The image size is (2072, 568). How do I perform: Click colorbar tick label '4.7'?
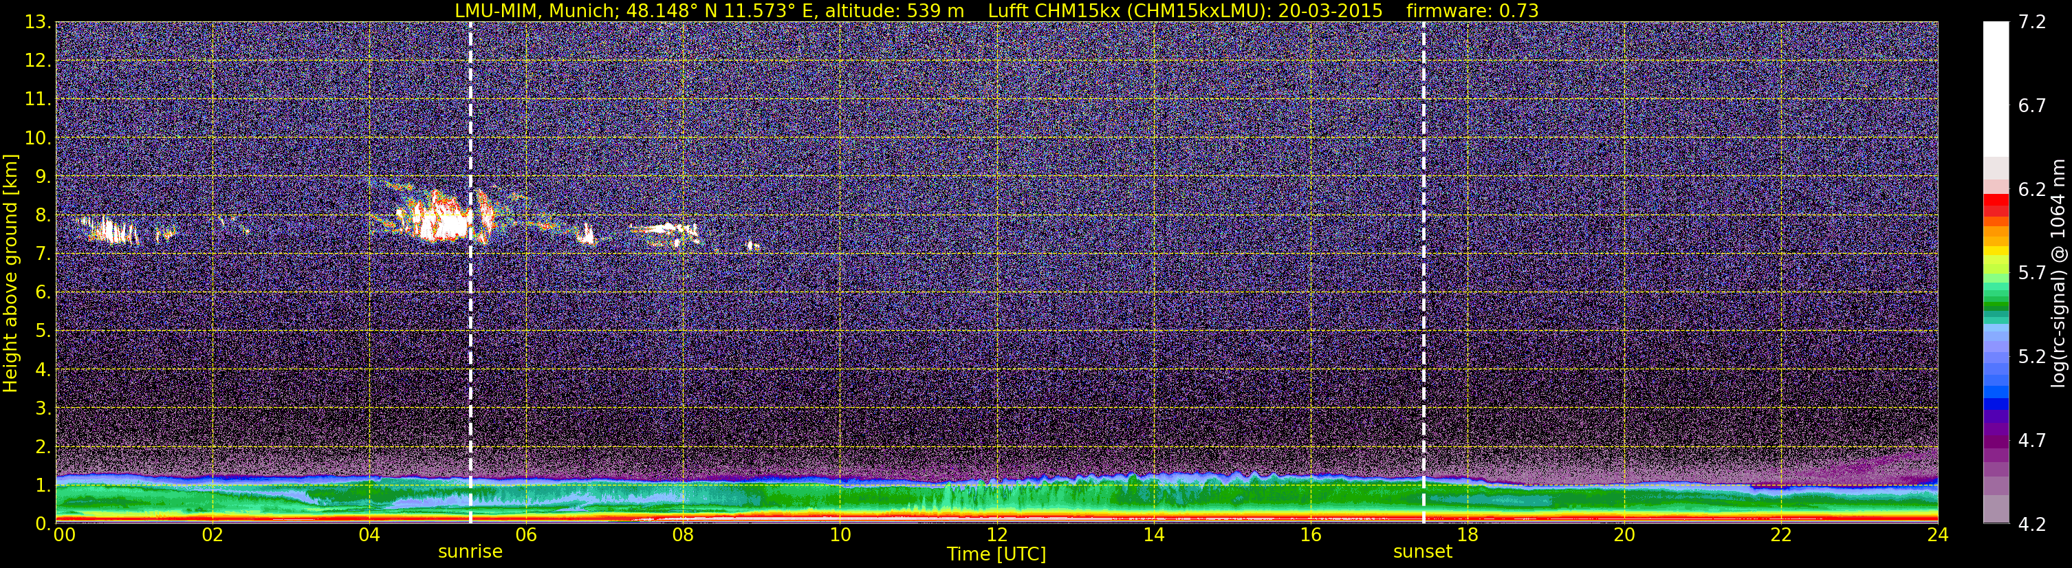coord(2032,440)
